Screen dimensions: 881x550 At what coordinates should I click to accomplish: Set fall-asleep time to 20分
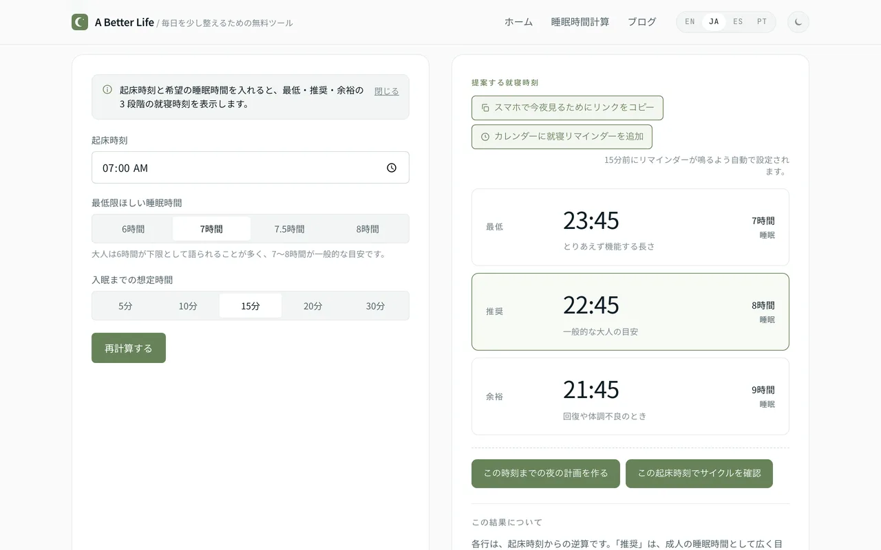[x=313, y=306]
